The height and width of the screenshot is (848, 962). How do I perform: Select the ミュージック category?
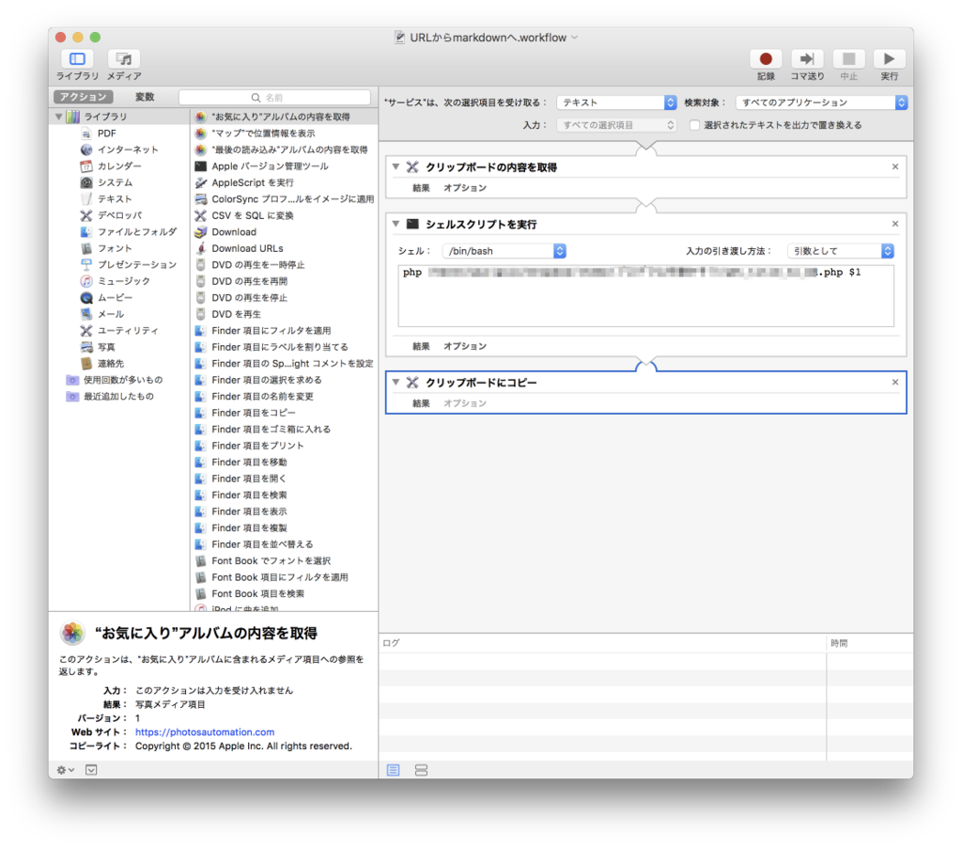[x=123, y=281]
